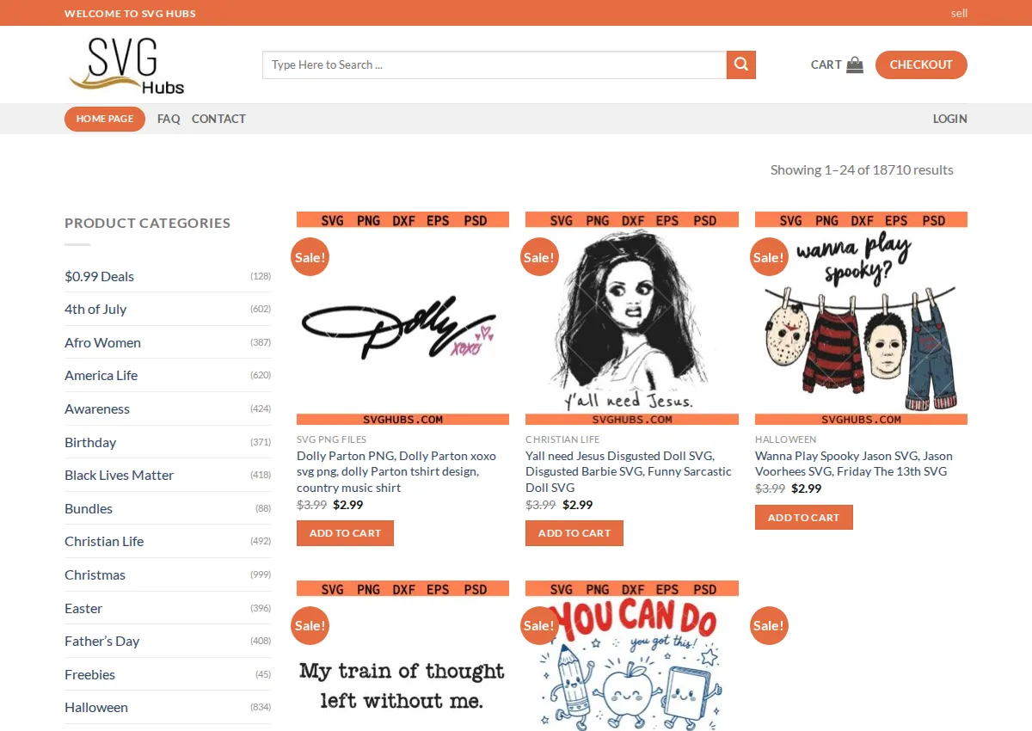The image size is (1032, 731).
Task: Click the SVG PNG FILES category label
Action: tap(332, 439)
